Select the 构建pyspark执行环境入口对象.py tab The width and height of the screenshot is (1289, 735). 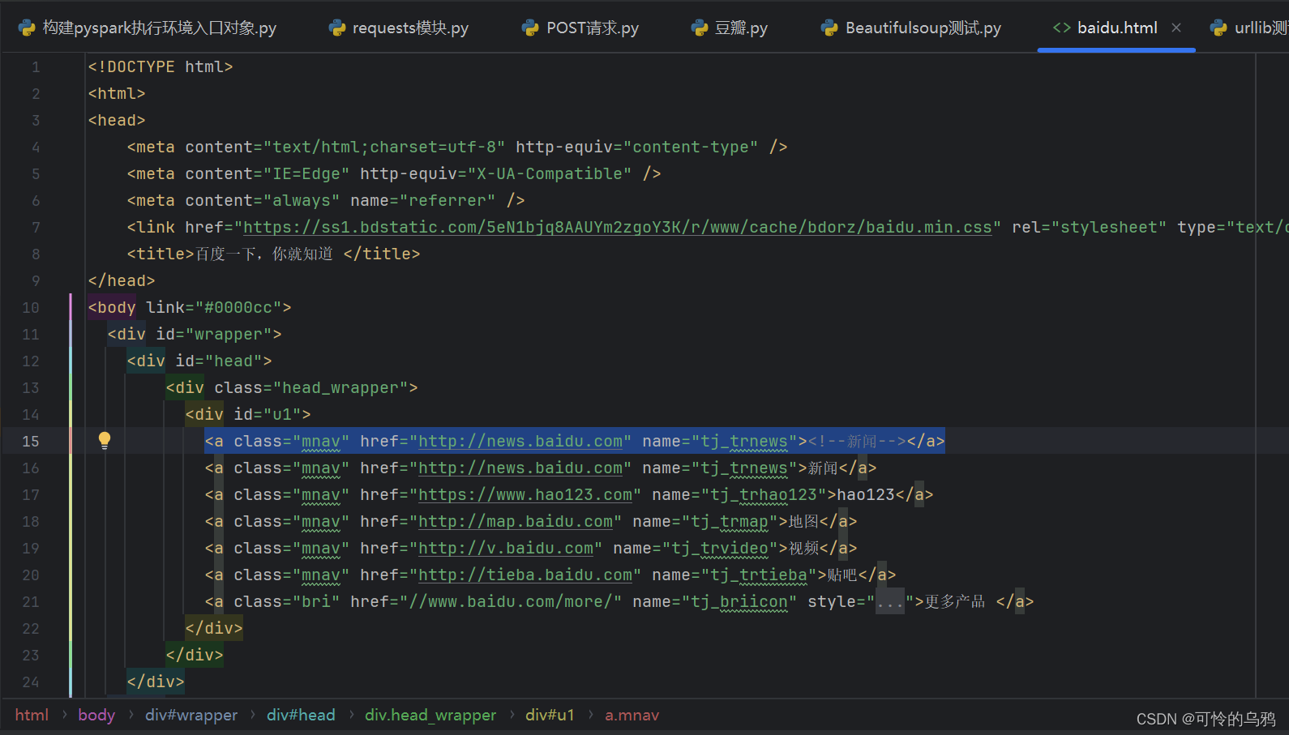tap(148, 28)
